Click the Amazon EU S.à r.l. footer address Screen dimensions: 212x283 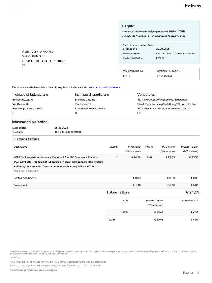pos(58,262)
